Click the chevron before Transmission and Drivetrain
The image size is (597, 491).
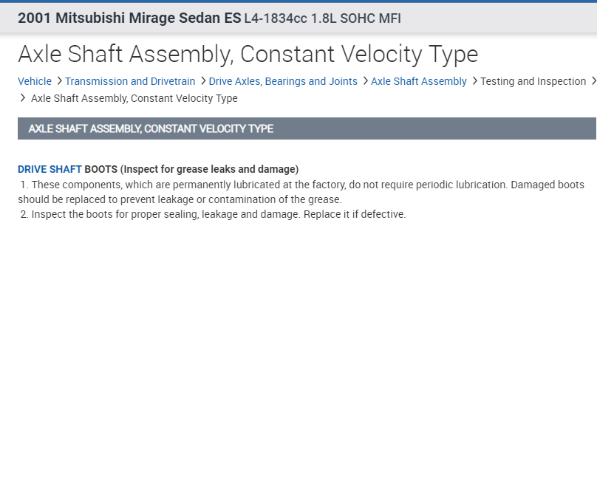tap(59, 81)
